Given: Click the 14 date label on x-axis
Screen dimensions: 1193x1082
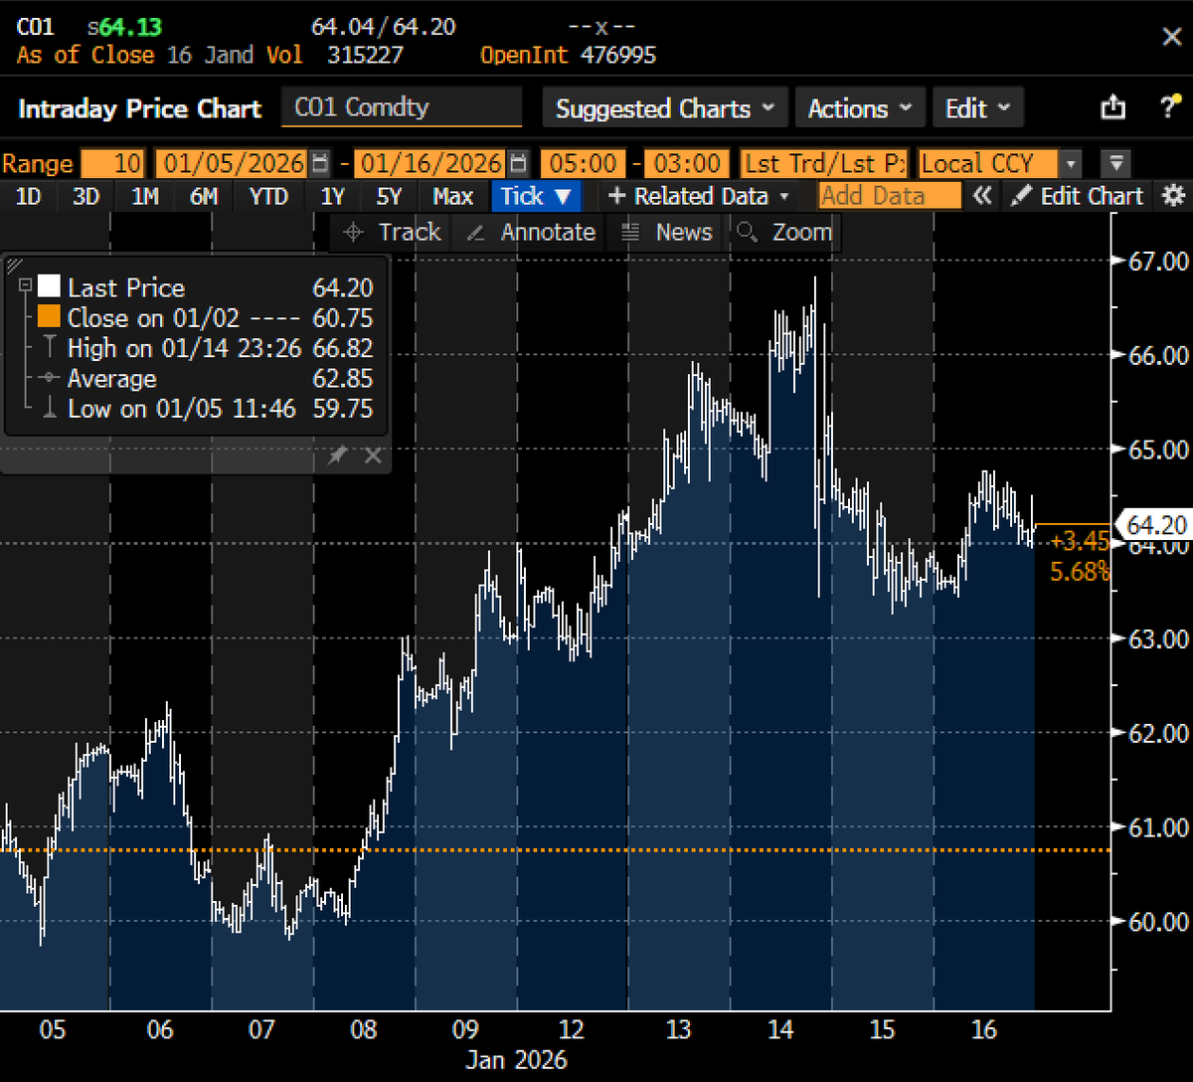Looking at the screenshot, I should (x=780, y=1029).
